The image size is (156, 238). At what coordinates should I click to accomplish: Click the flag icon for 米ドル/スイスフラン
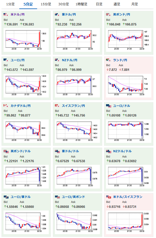(109, 197)
